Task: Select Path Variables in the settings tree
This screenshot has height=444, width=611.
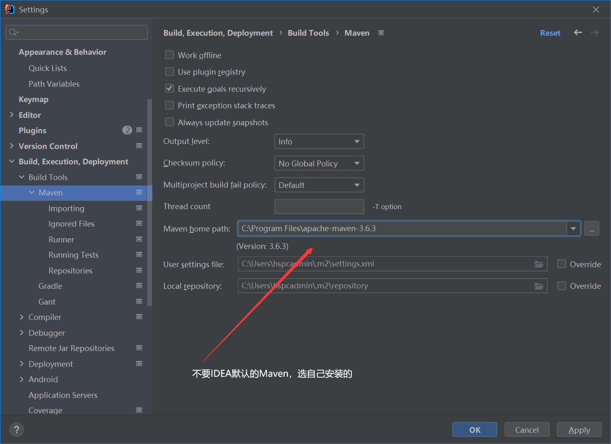Action: (x=54, y=84)
